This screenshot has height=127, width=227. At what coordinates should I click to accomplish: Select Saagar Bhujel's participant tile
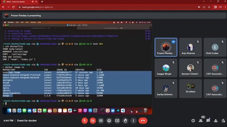click(166, 68)
